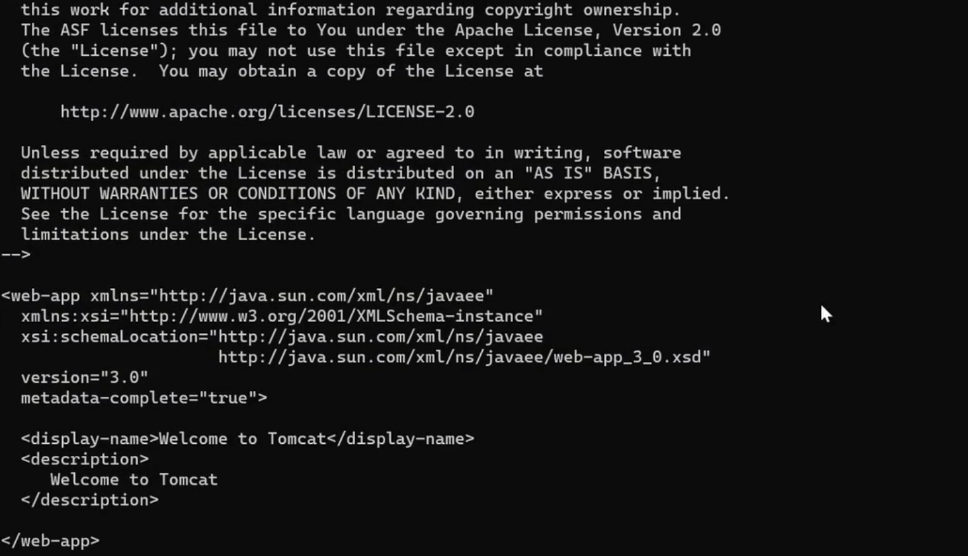The image size is (968, 556).
Task: Click the XMLSchema-instance URL
Action: click(x=336, y=316)
